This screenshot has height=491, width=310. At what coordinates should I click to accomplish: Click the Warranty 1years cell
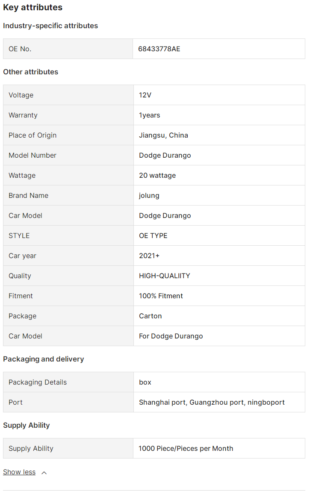pos(149,115)
